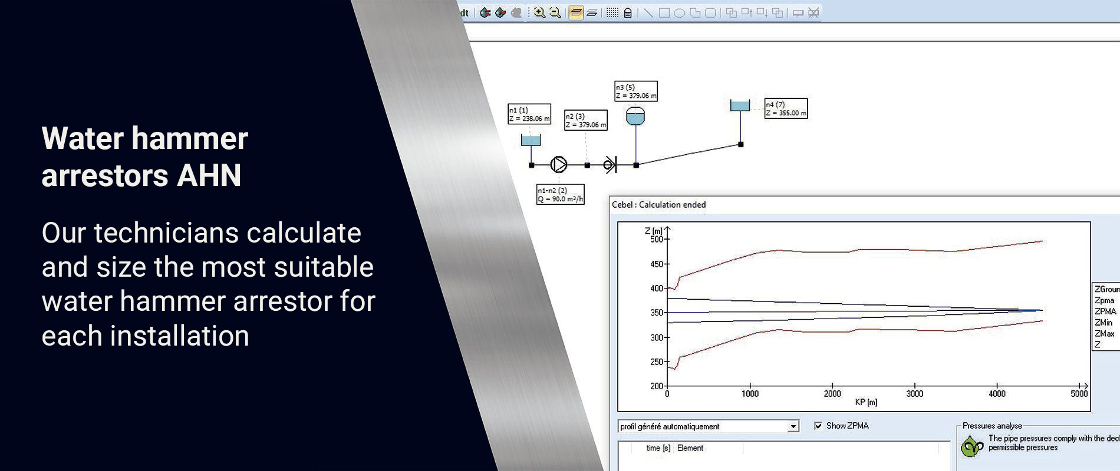Click the Zoom In magnifier icon
This screenshot has width=1120, height=471.
[x=539, y=12]
